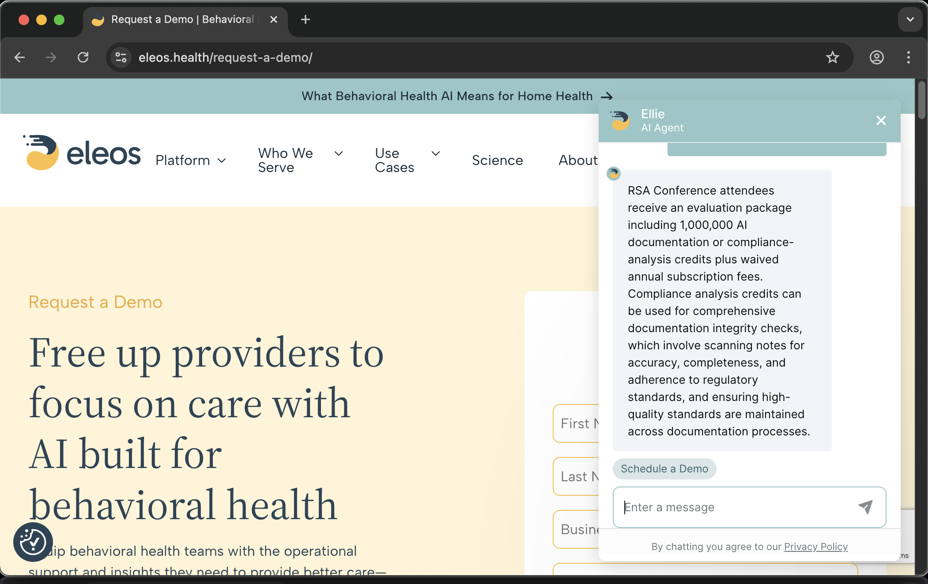Click the eleos logo

[82, 153]
